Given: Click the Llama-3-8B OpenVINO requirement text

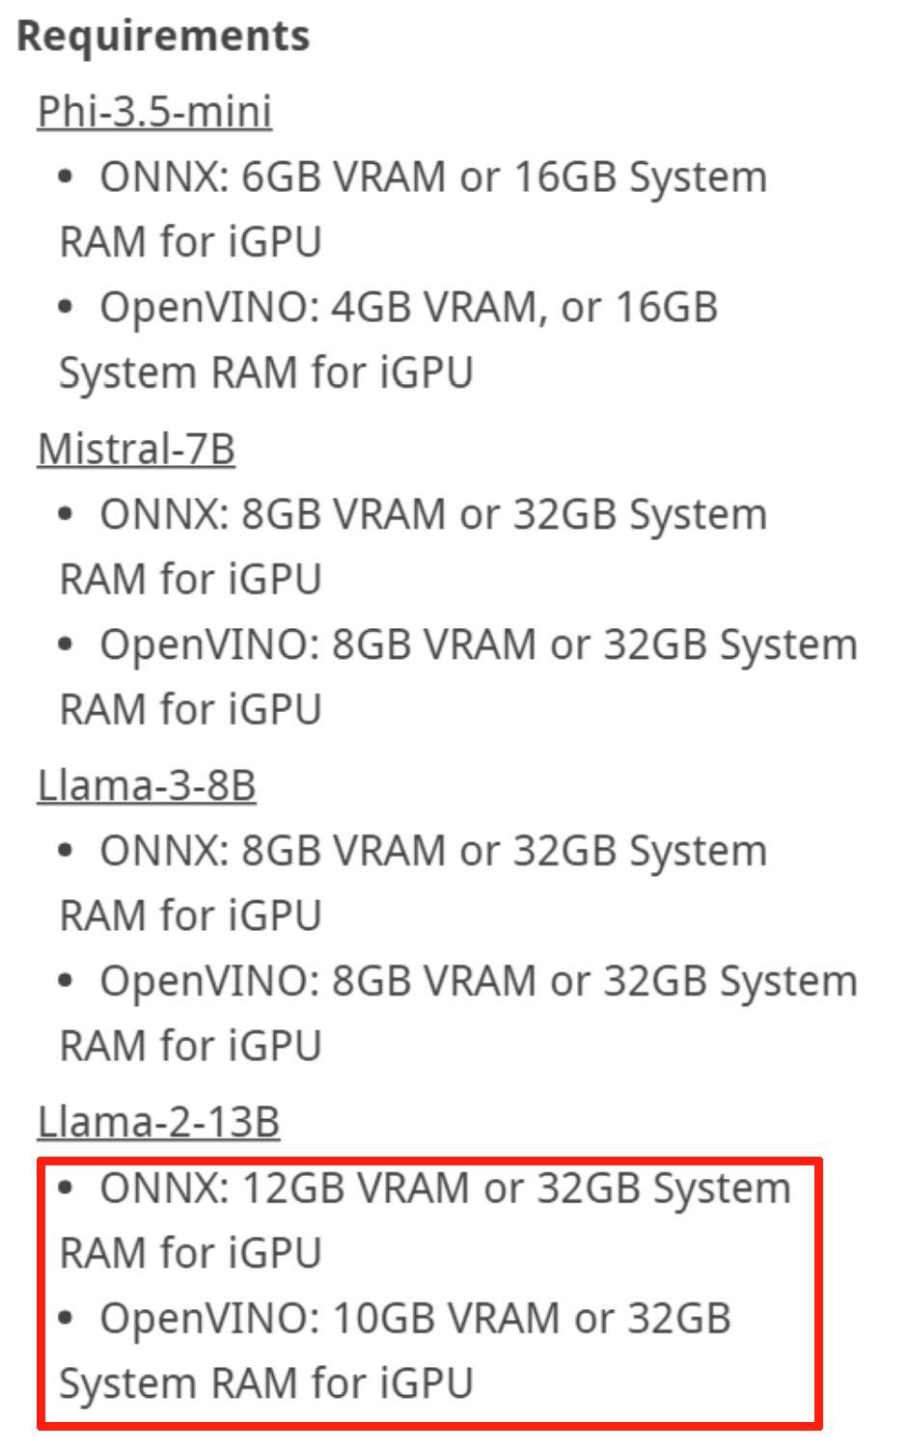Looking at the screenshot, I should tap(478, 981).
